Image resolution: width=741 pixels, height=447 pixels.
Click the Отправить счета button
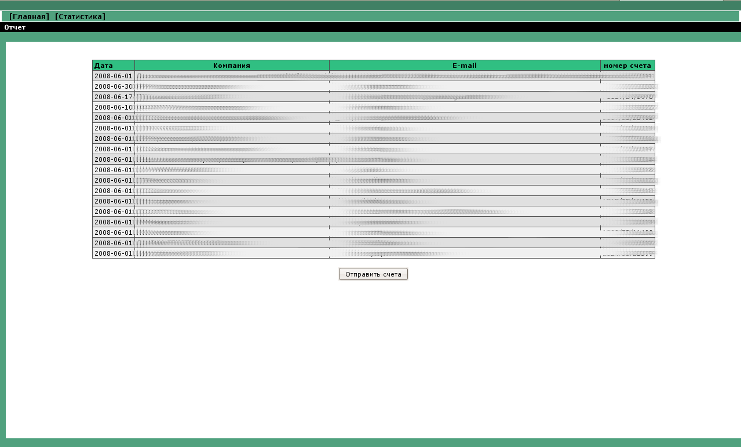373,274
